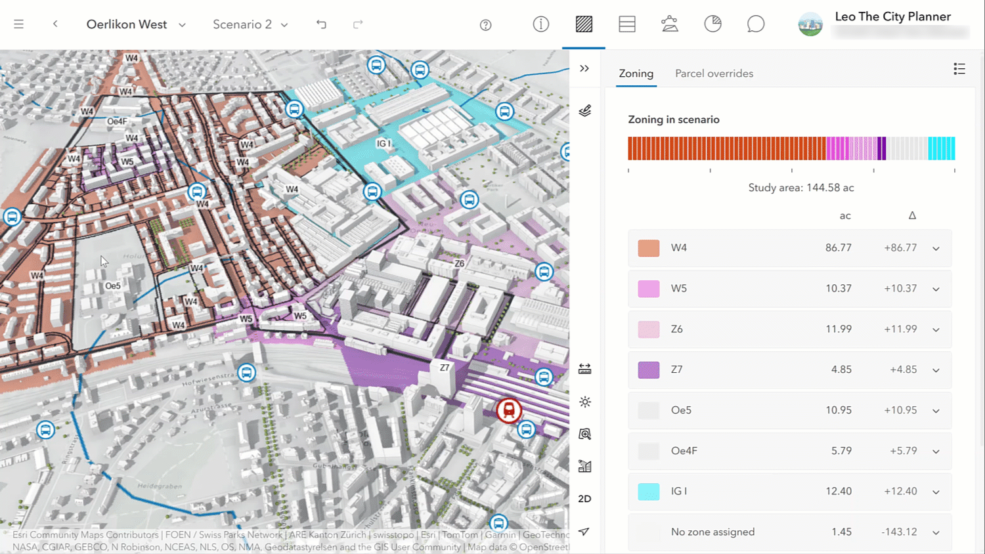The height and width of the screenshot is (554, 985).
Task: Open the development table view
Action: click(x=626, y=24)
